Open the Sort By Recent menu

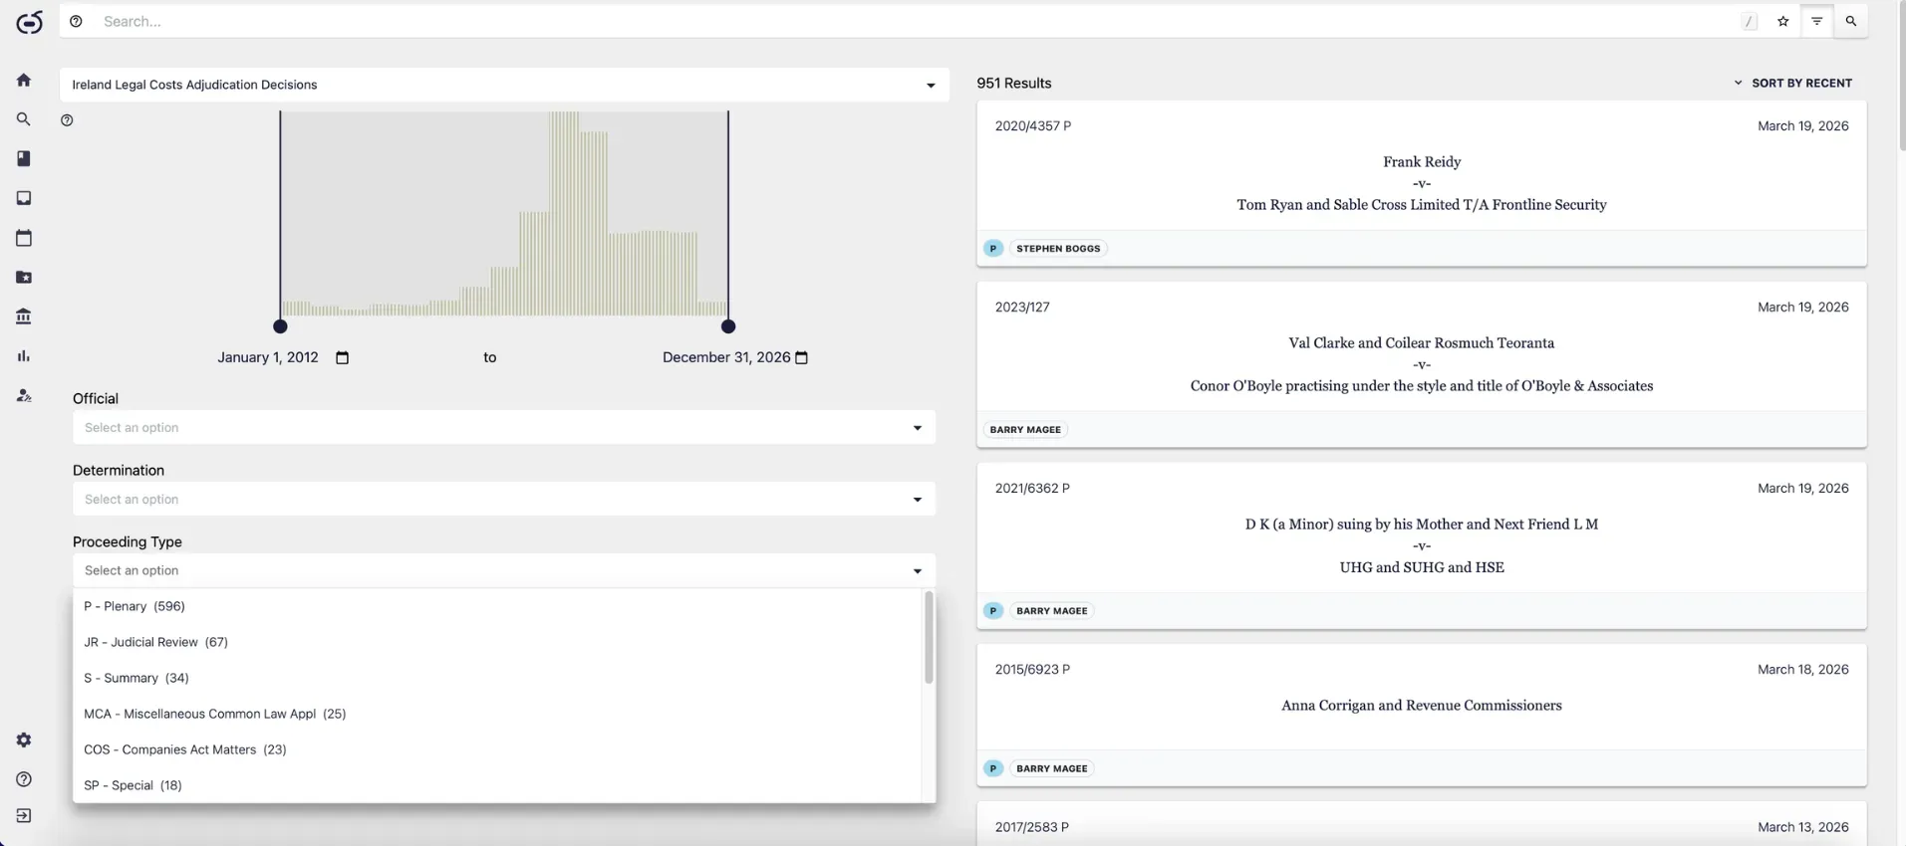(1792, 83)
